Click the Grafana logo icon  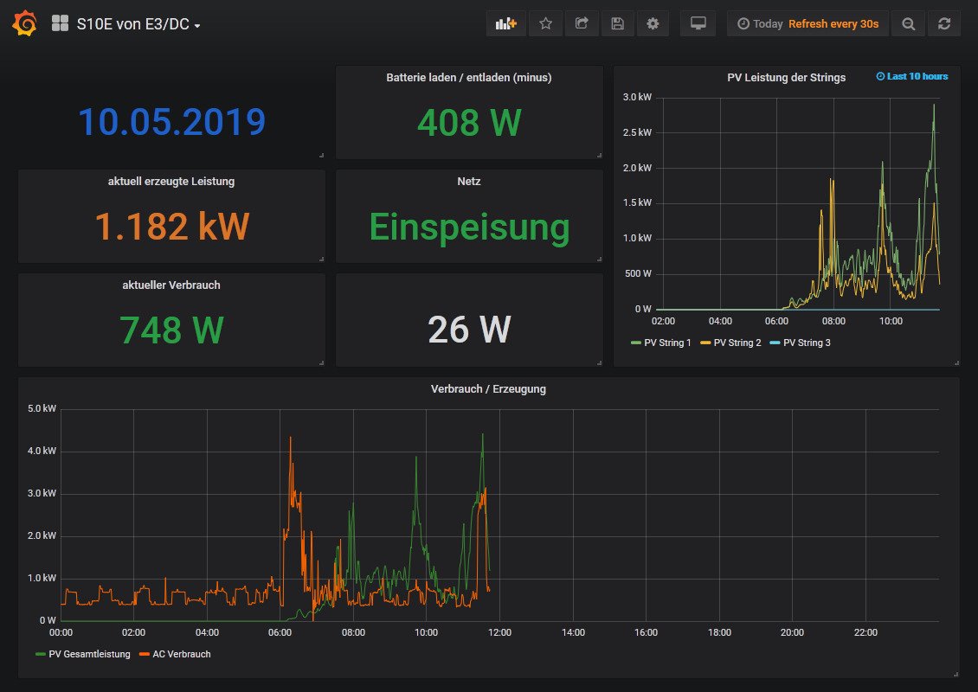25,24
